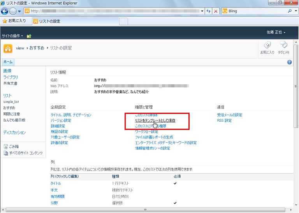This screenshot has height=213, width=299.
Task: Click the Refresh page icon
Action: click(208, 11)
